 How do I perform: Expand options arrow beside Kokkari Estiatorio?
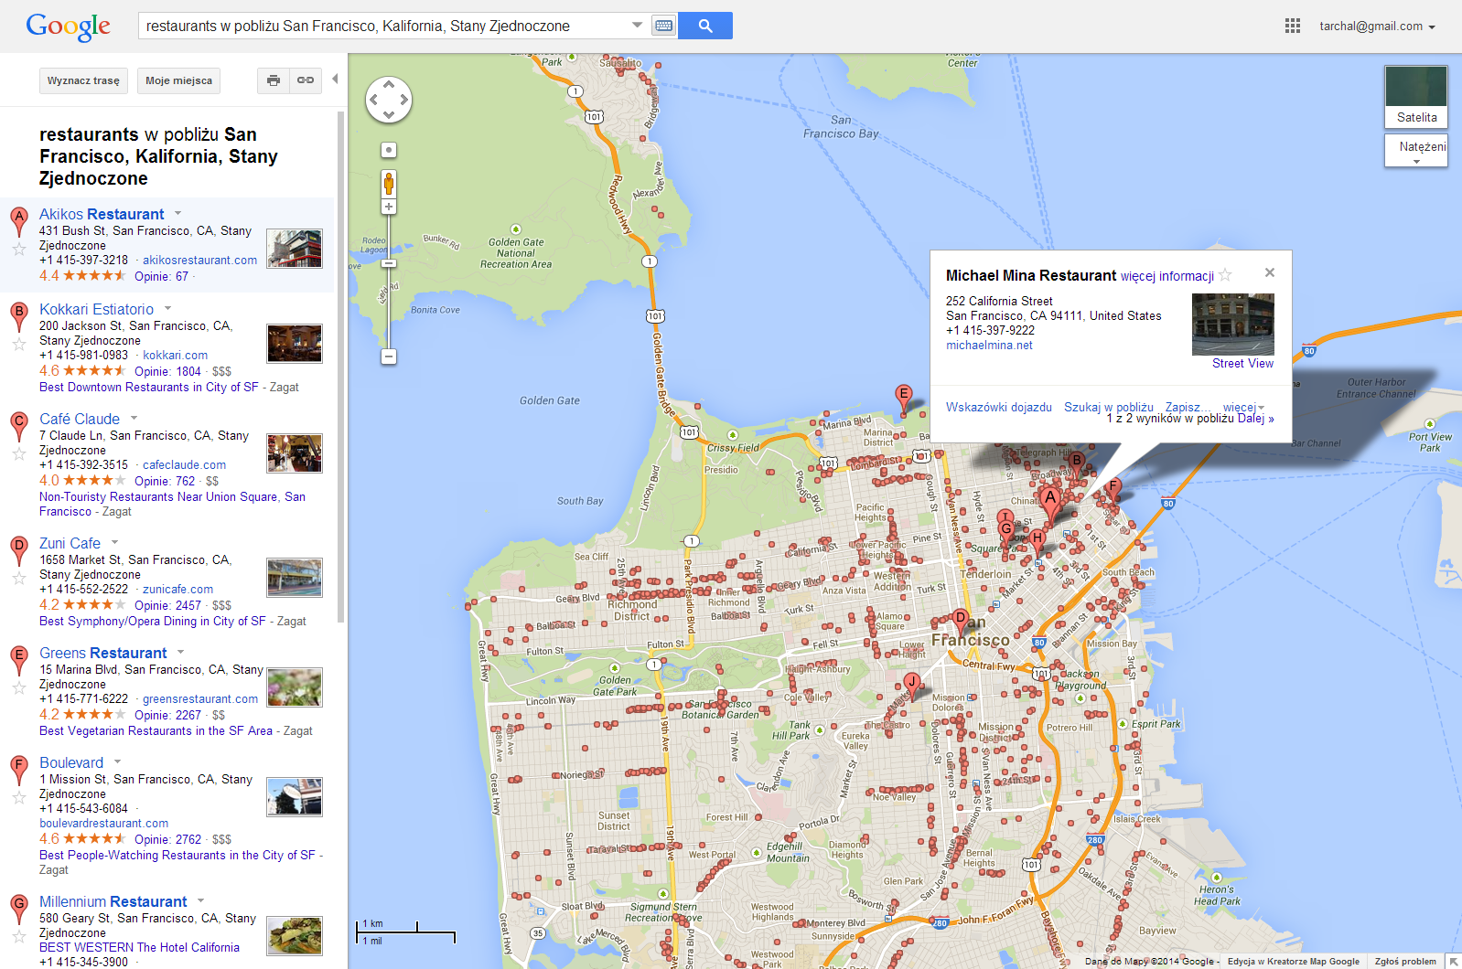click(167, 308)
